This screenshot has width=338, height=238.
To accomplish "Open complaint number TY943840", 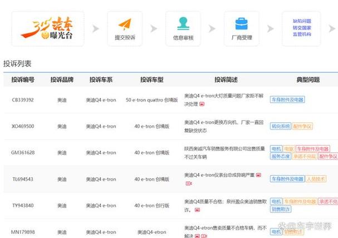I will [x=23, y=206].
